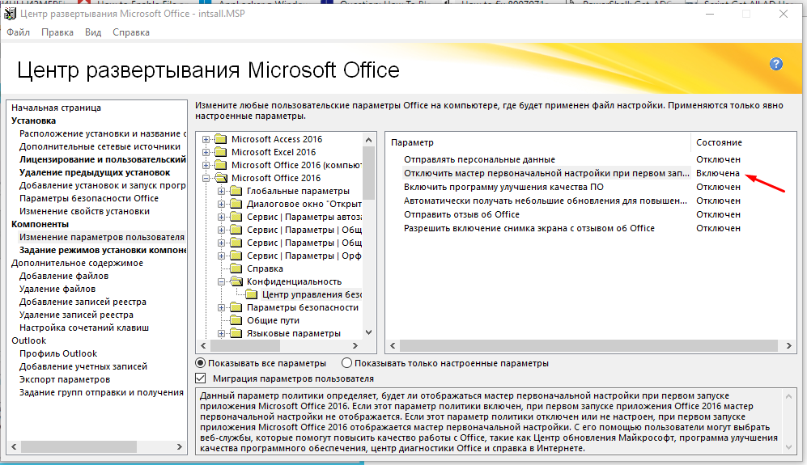Select 'Показывать все параметры' radio button
Viewport: 807px width, 465px height.
(201, 363)
